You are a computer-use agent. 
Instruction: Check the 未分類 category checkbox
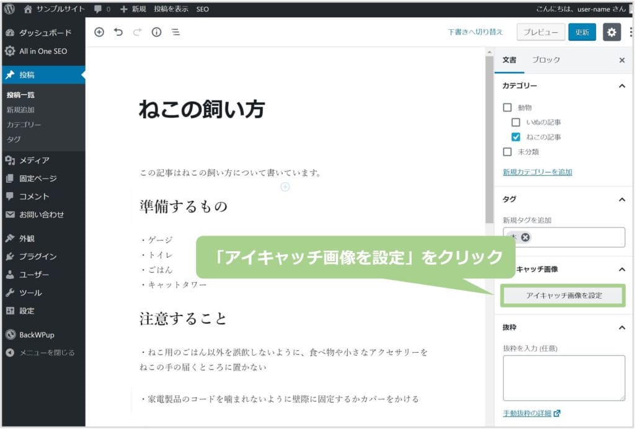tap(507, 152)
